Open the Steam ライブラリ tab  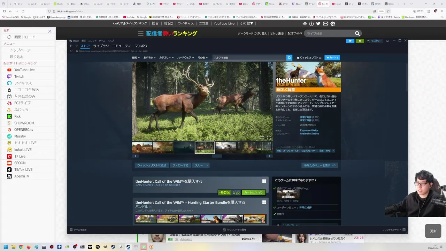[101, 46]
